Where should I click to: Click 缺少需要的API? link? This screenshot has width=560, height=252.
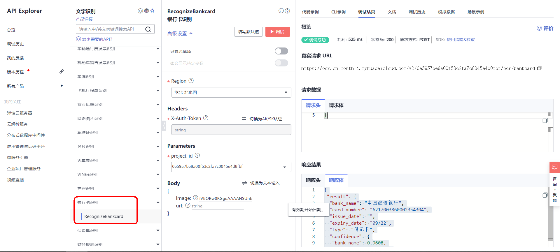click(x=97, y=39)
